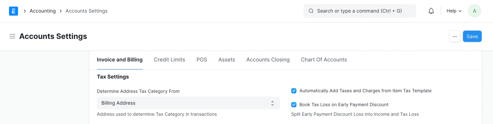Screen dimensions: 493x124
Task: Select the Invoice and Billing tab
Action: point(120,60)
